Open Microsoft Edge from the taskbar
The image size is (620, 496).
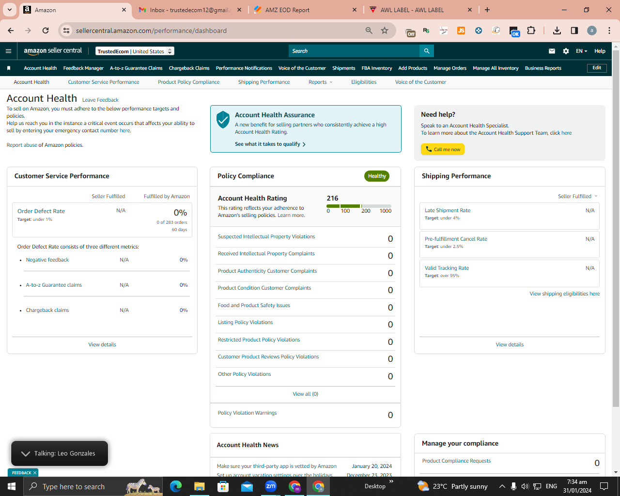pyautogui.click(x=176, y=486)
